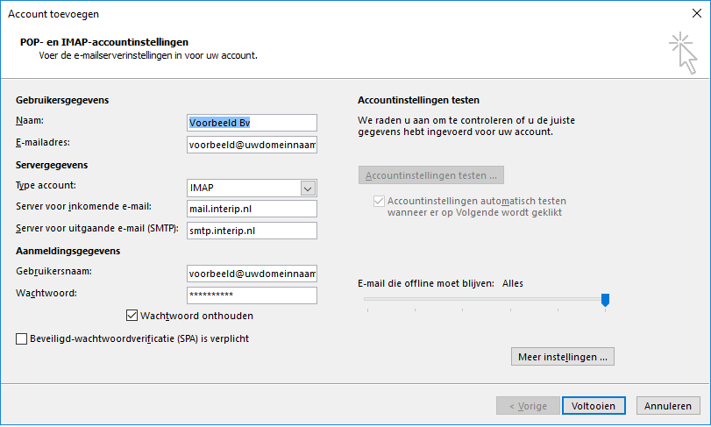This screenshot has height=427, width=711.
Task: Click the 'POP- en IMAP-accountinstellingen' title text
Action: tap(104, 42)
